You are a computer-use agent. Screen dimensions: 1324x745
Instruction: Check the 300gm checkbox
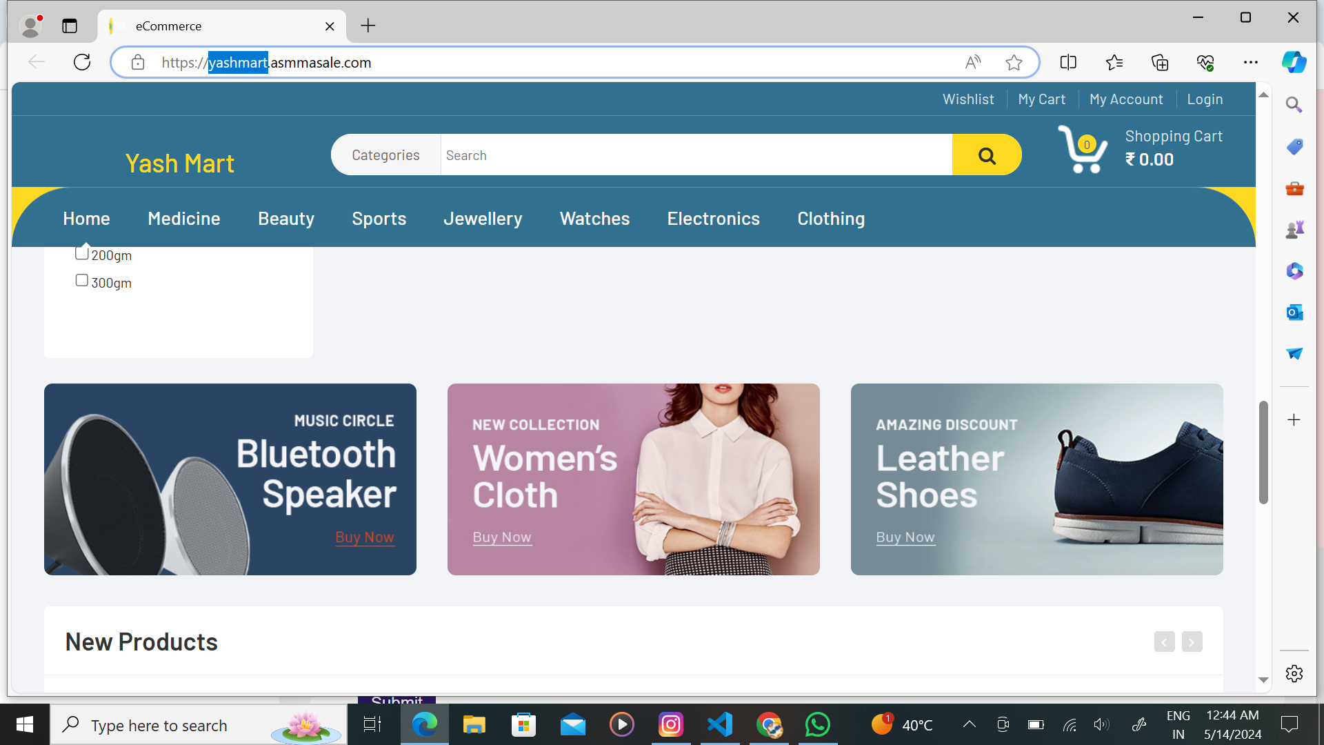pos(81,281)
